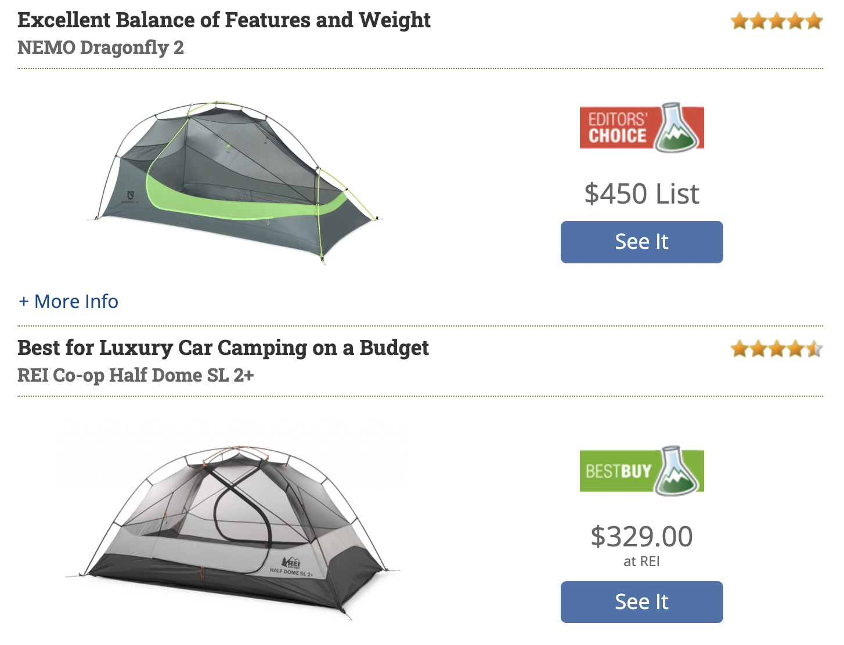Image resolution: width=844 pixels, height=645 pixels.
Task: Click heading Best for Luxury Car Camping on a Budget
Action: 223,348
